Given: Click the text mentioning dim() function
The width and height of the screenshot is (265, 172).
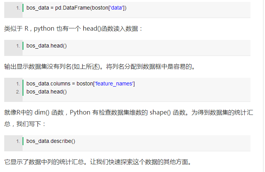Looking at the screenshot, I should click(x=34, y=113).
